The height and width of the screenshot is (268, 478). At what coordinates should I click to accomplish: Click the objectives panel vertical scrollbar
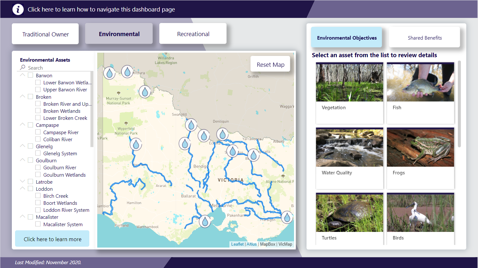point(459,104)
